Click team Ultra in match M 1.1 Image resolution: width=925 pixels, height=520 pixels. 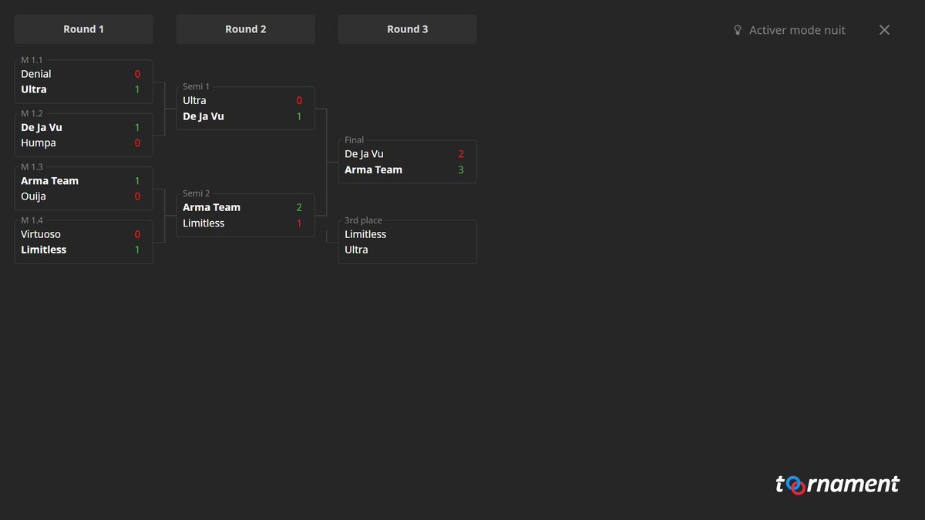click(x=34, y=89)
